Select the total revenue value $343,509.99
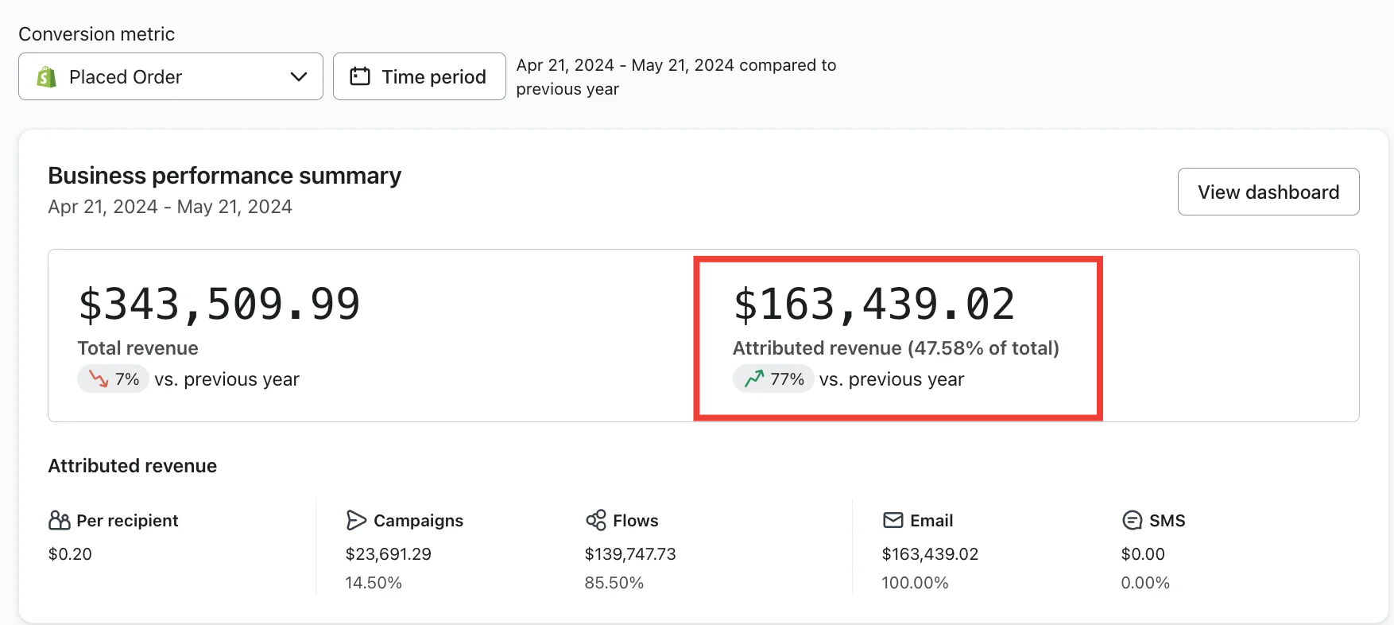 [x=219, y=305]
